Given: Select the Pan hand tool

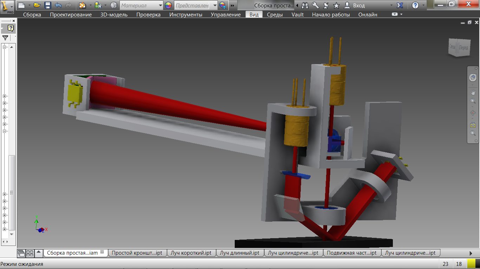Looking at the screenshot, I should [x=473, y=92].
